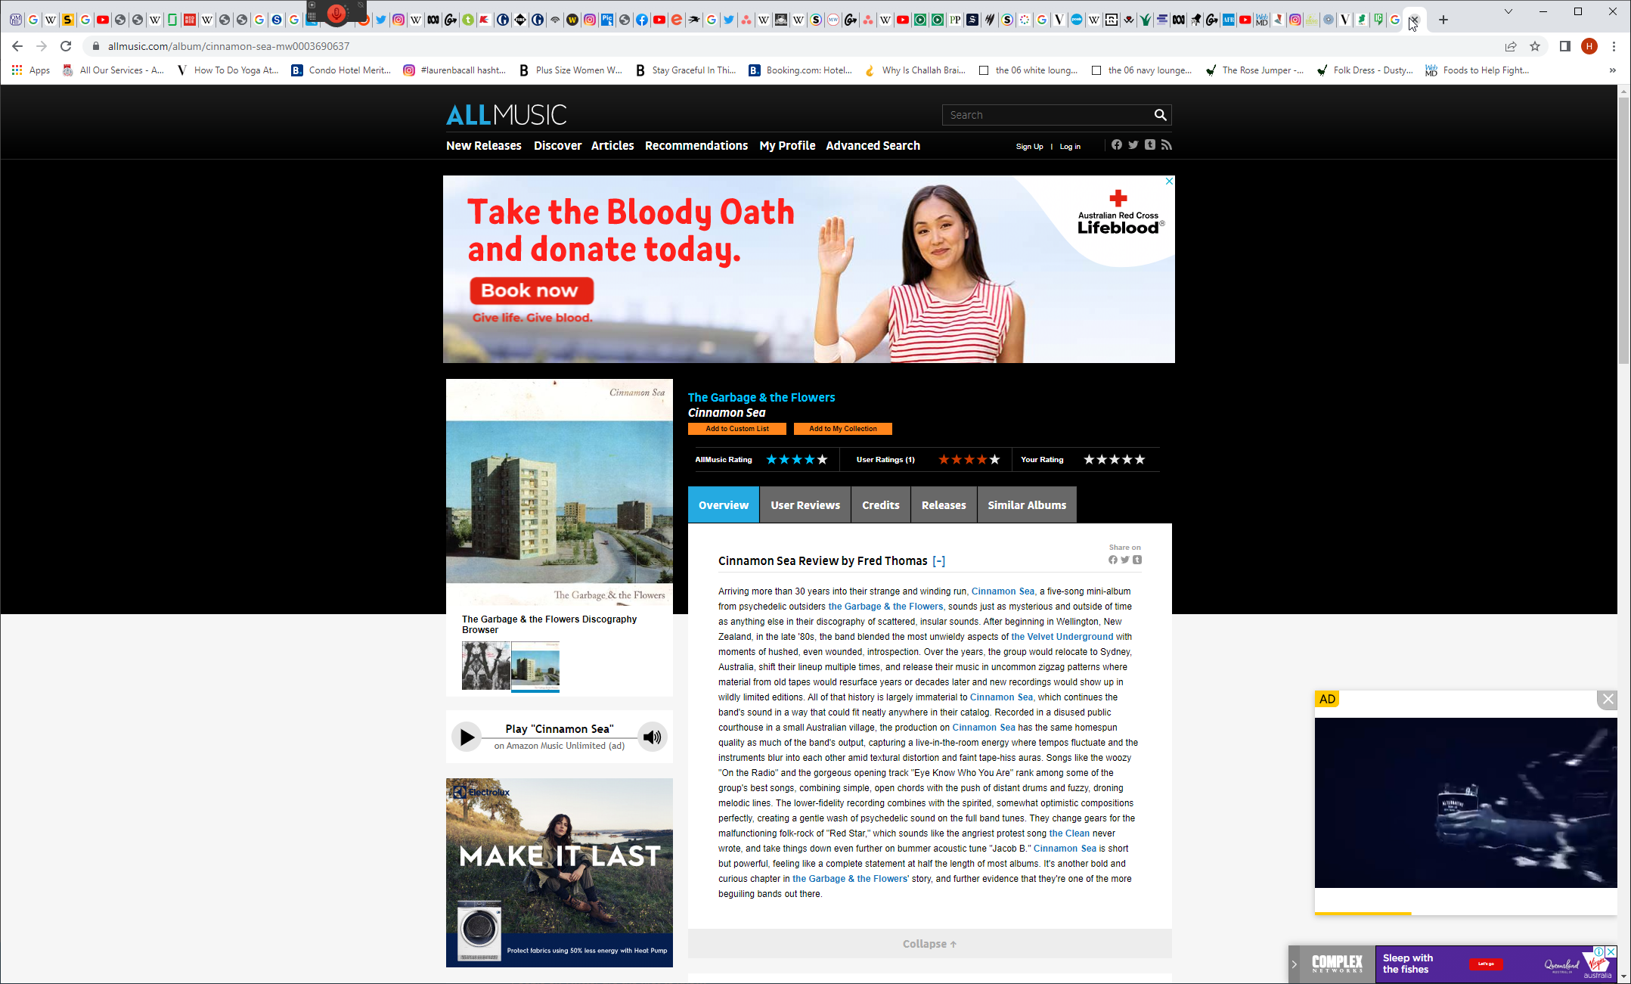Set Your Rating to five stars

tap(1140, 459)
